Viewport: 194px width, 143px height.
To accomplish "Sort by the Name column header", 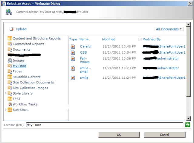I will [84, 39].
